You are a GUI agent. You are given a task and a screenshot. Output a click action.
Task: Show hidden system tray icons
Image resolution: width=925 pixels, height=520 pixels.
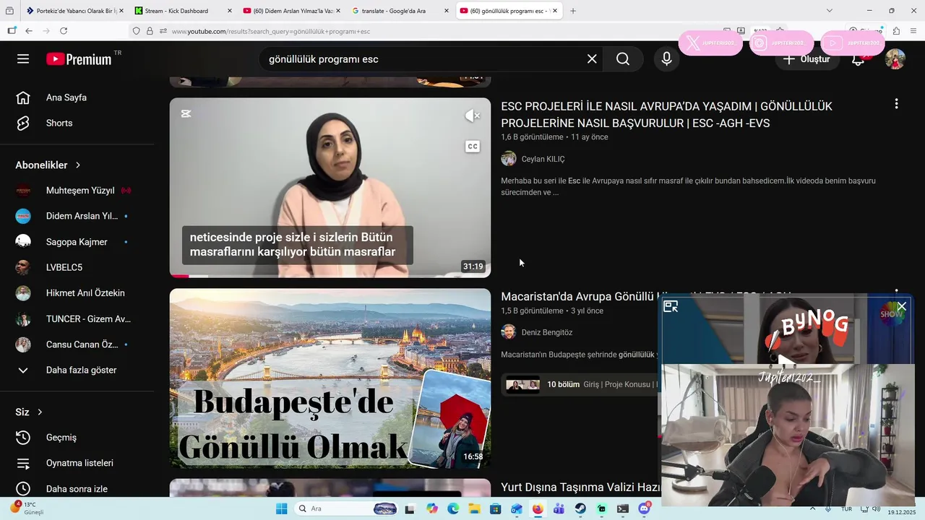tap(814, 508)
